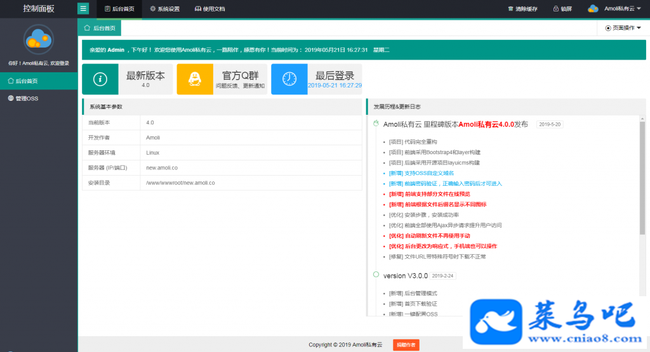Image resolution: width=650 pixels, height=352 pixels.
Task: Click install path /www/wwwroot/new.amoli.co
Action: (180, 183)
